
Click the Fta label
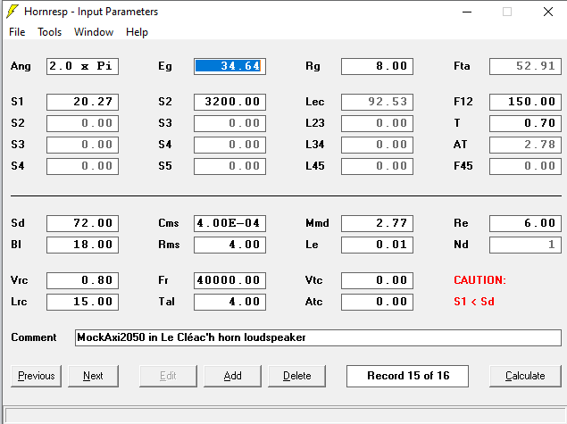click(x=462, y=66)
